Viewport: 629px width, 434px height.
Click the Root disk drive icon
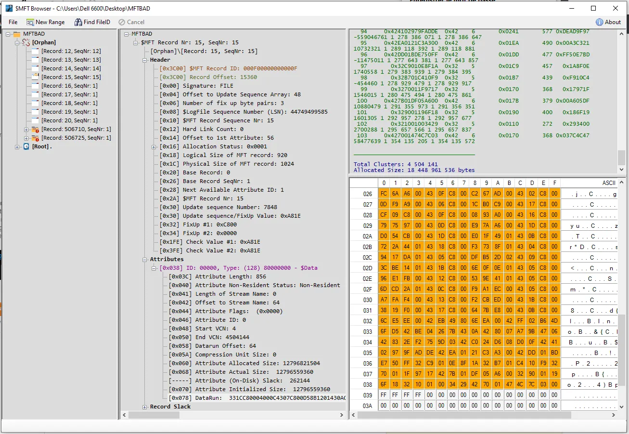coord(26,146)
